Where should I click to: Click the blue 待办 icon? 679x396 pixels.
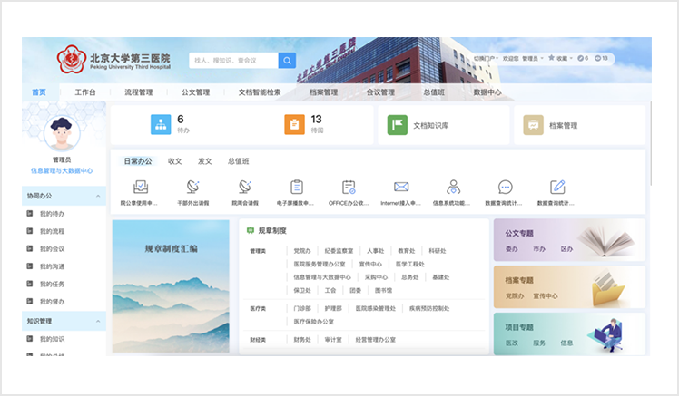click(160, 125)
